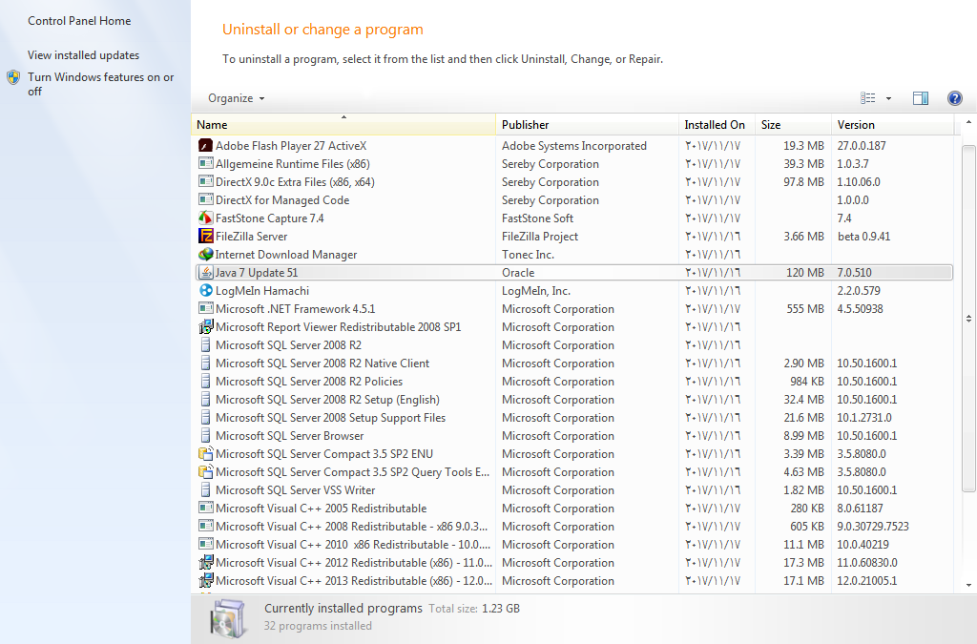The width and height of the screenshot is (977, 644).
Task: Click the Java 7 Update 51 icon
Action: (206, 272)
